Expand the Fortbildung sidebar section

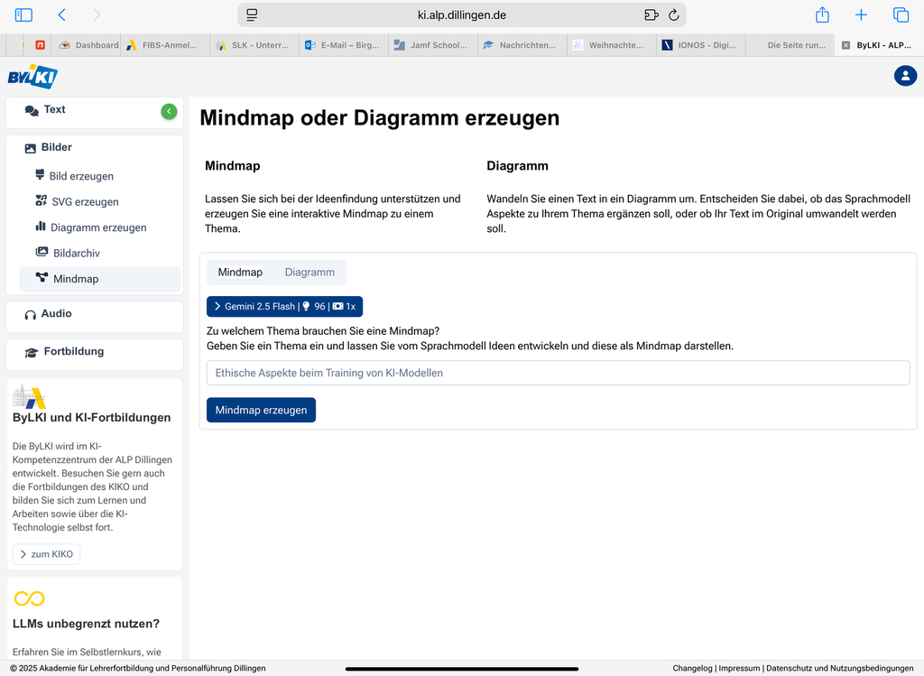73,352
